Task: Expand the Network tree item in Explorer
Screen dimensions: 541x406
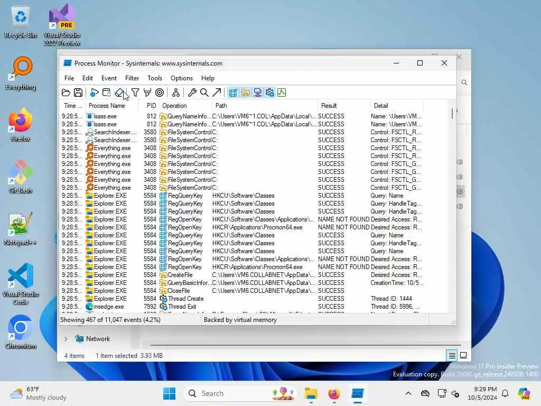Action: click(66, 339)
